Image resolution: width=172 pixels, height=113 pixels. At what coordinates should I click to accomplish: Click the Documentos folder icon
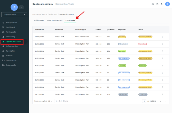click(3, 60)
